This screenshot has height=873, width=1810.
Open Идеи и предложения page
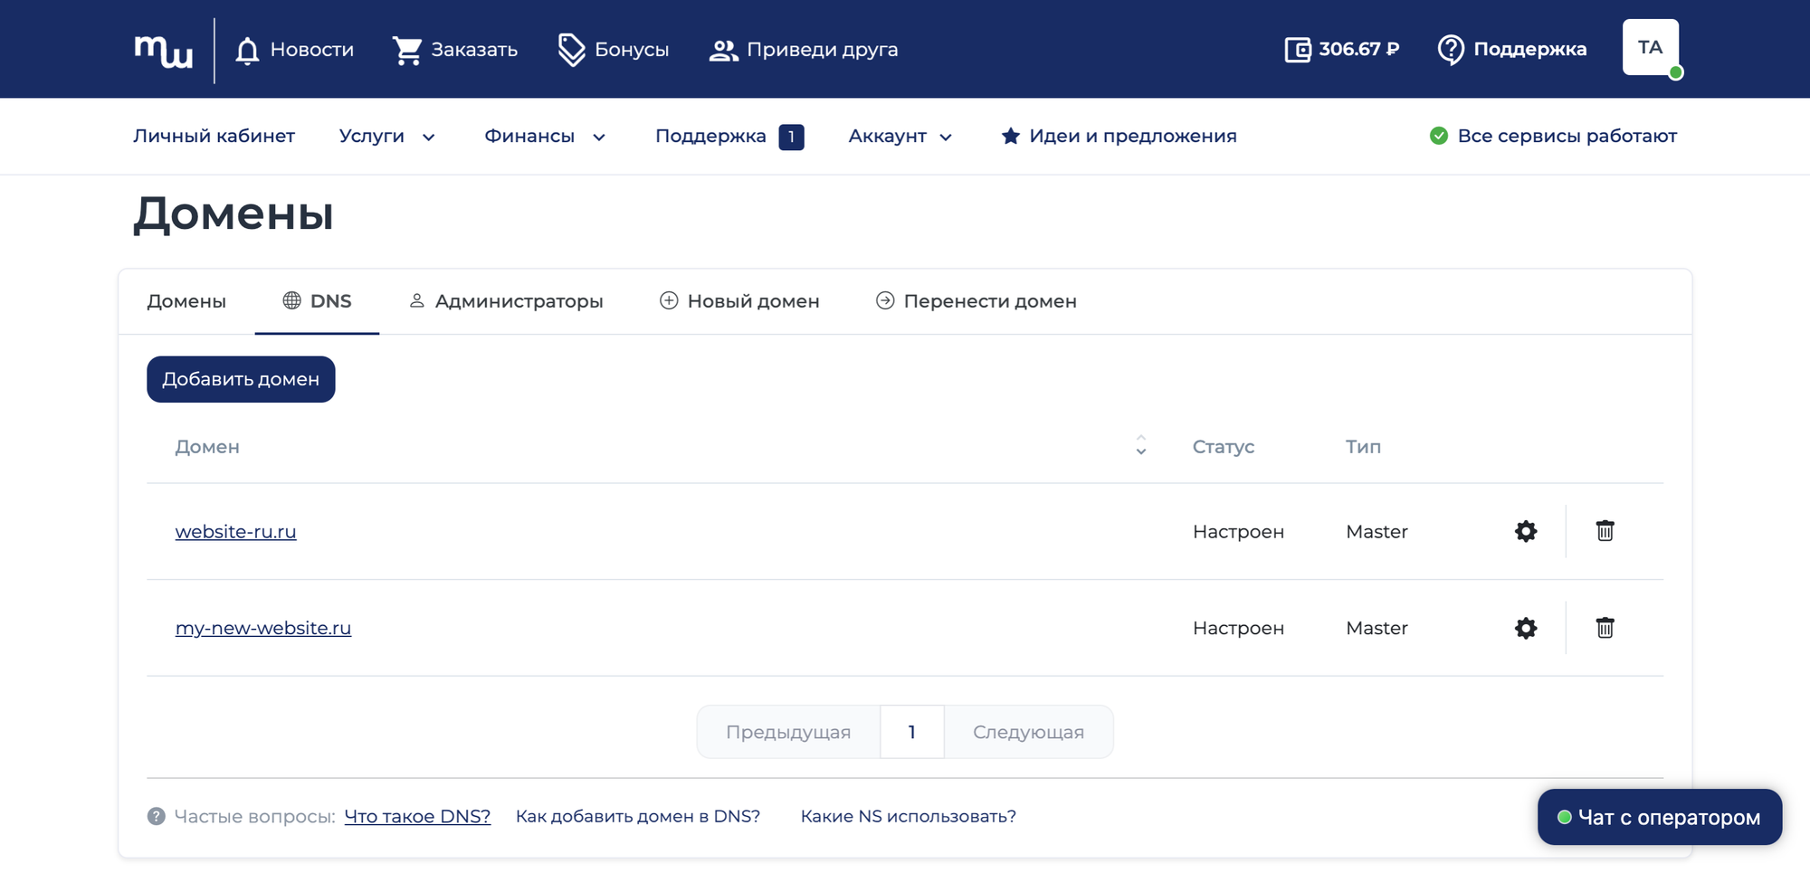point(1133,137)
